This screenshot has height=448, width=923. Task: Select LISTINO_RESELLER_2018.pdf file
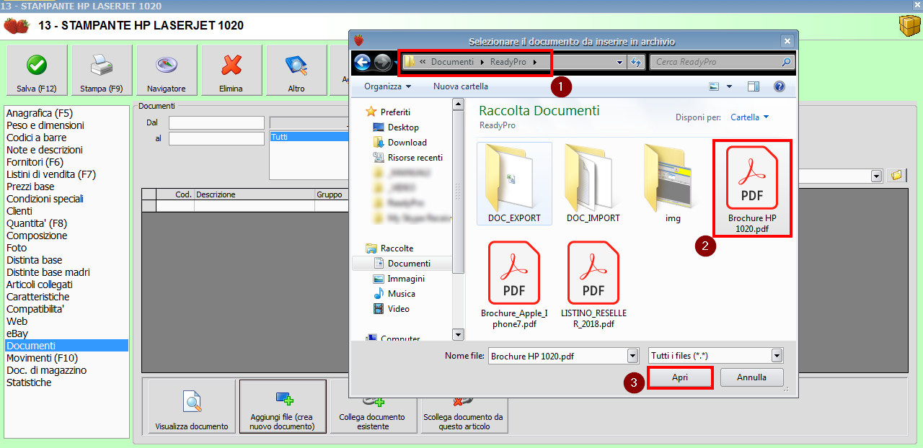click(593, 285)
